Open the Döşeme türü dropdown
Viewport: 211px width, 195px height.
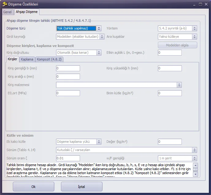[79, 28]
